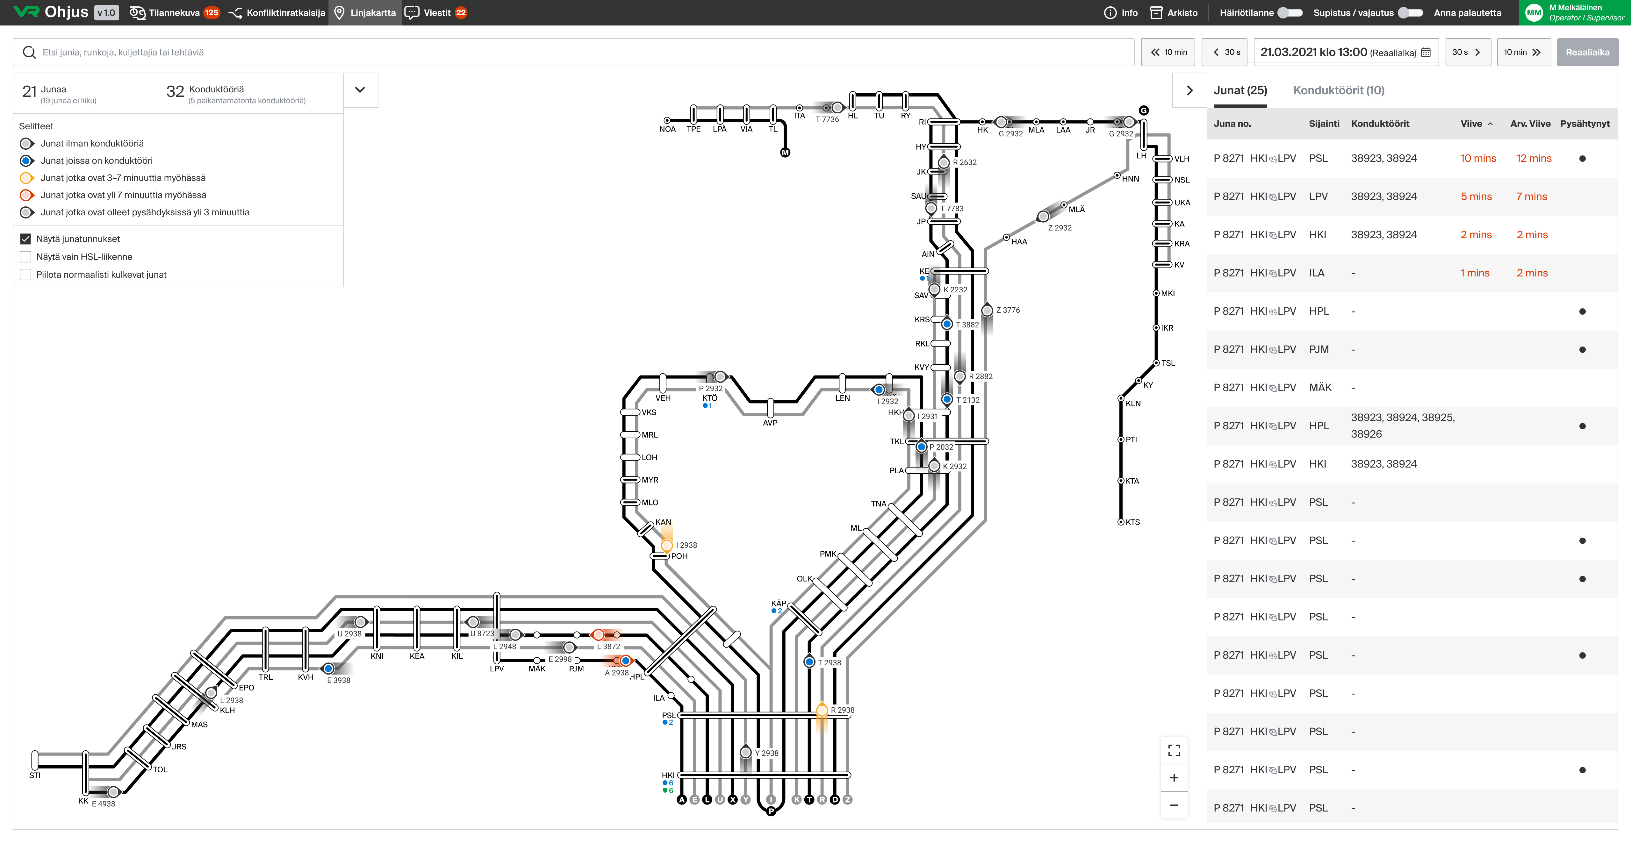This screenshot has width=1631, height=851.
Task: Select train L 3872 marker
Action: (x=598, y=634)
